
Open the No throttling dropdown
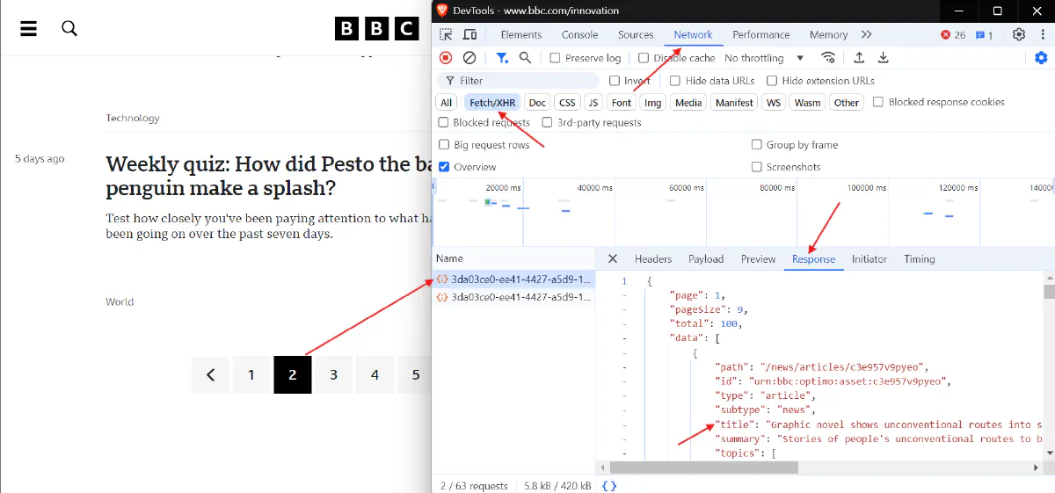point(764,58)
